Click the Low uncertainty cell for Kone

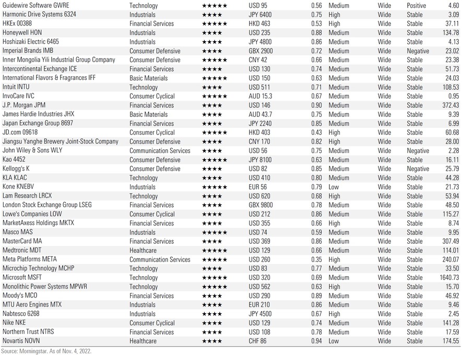pyautogui.click(x=334, y=187)
